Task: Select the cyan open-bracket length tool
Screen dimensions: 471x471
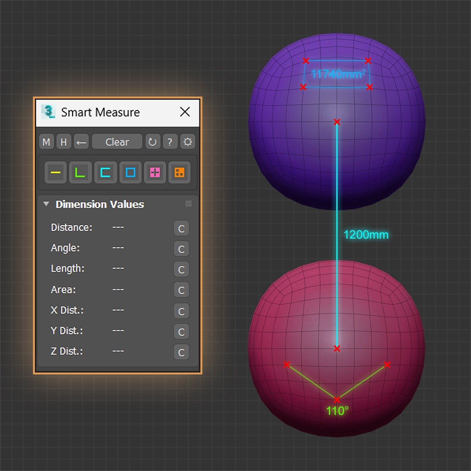Action: [105, 172]
